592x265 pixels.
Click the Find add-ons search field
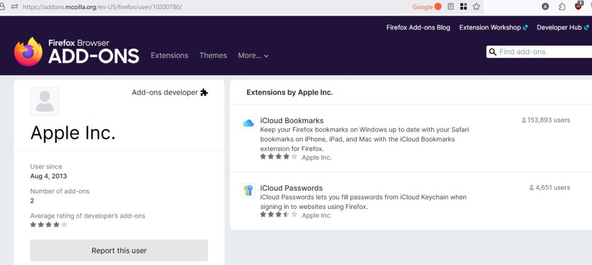(x=543, y=52)
